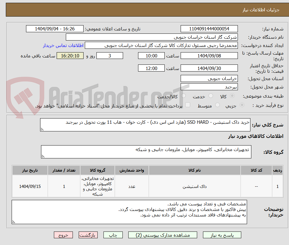Click the کد کالا column header
Viewport: 289px width, 245px height.
[x=256, y=170]
